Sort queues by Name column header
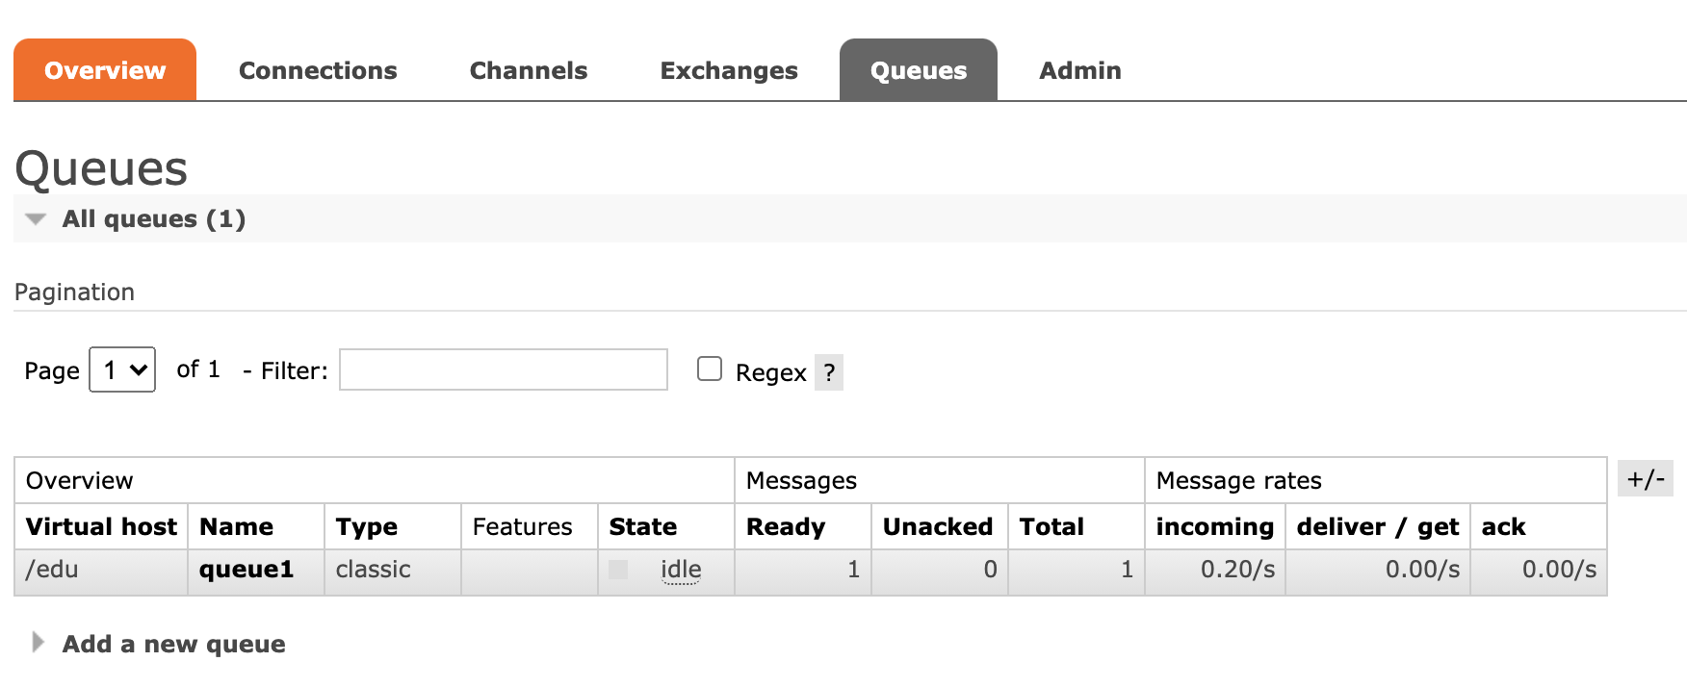 click(236, 526)
